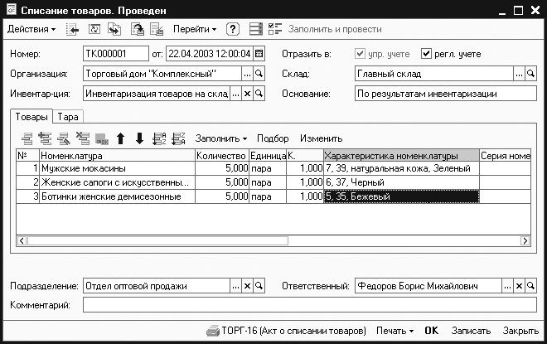Open the calendar picker next to the date

[x=259, y=54]
